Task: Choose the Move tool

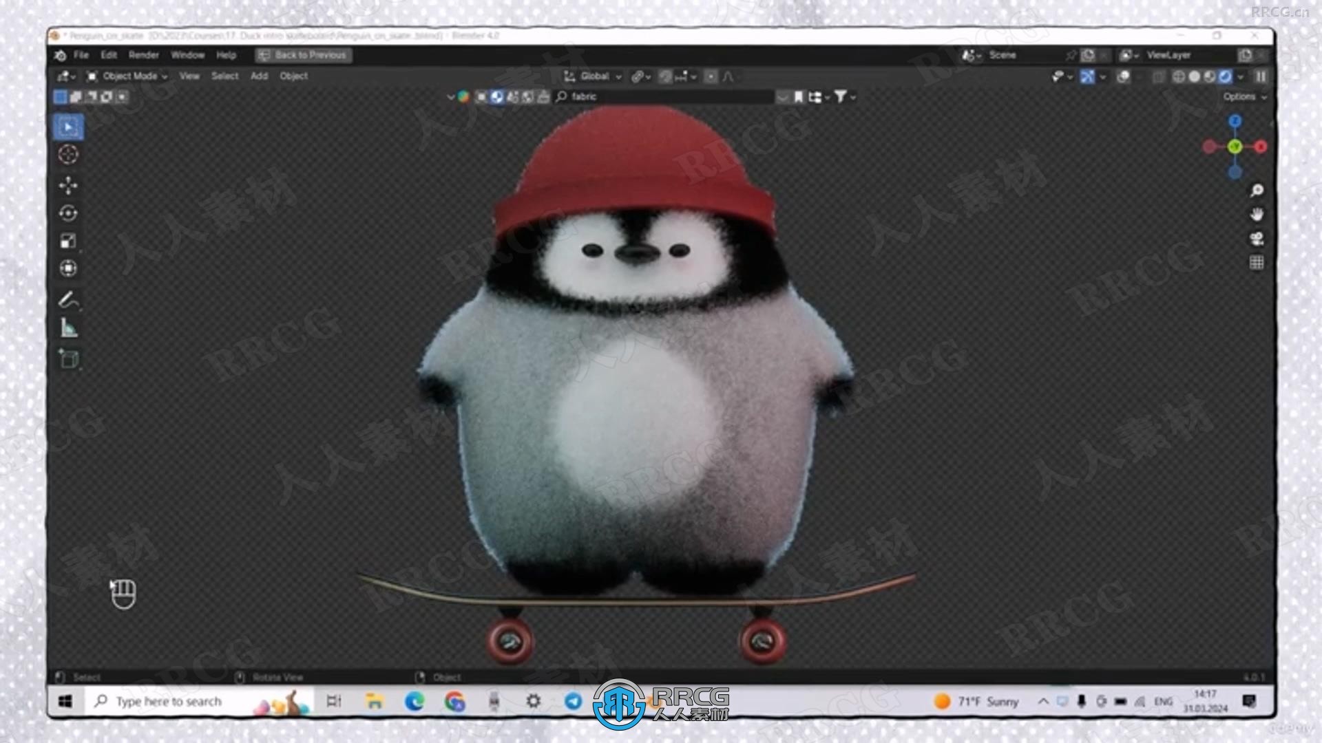Action: pos(68,185)
